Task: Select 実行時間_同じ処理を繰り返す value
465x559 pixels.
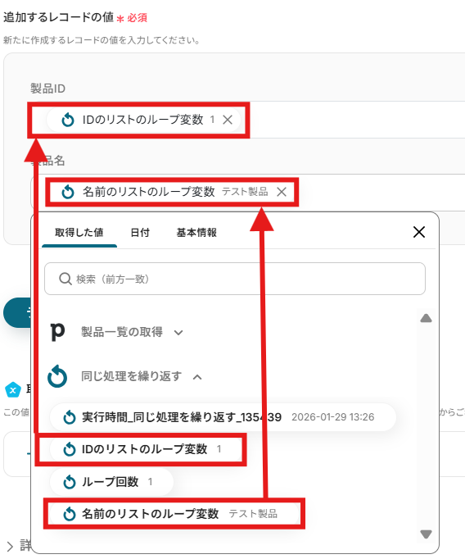Action: point(223,416)
